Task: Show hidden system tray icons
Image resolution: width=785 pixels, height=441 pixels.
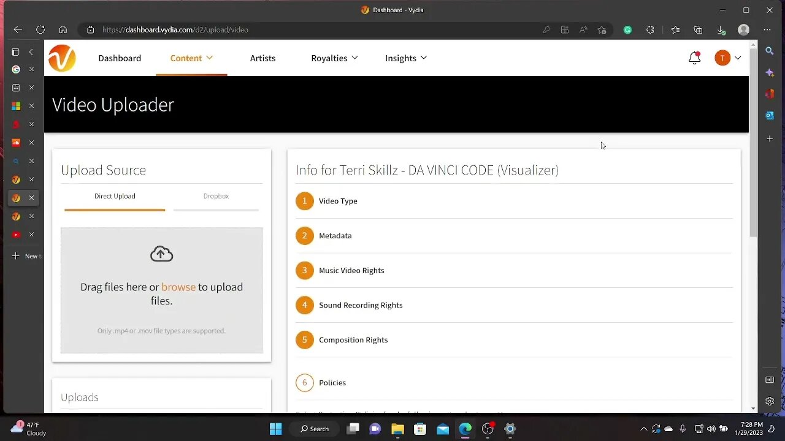Action: click(643, 429)
